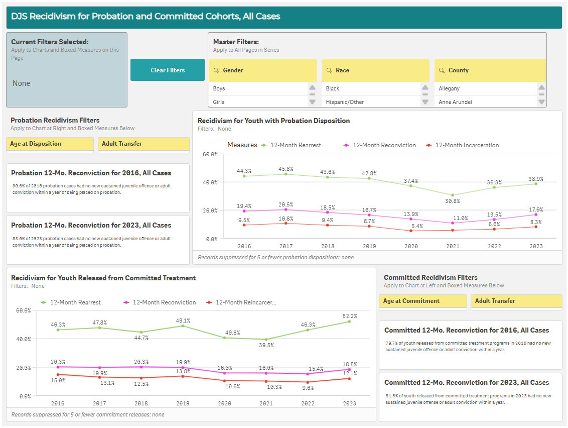Click the down caret on the County filter list
Image resolution: width=568 pixels, height=428 pixels.
tap(541, 102)
